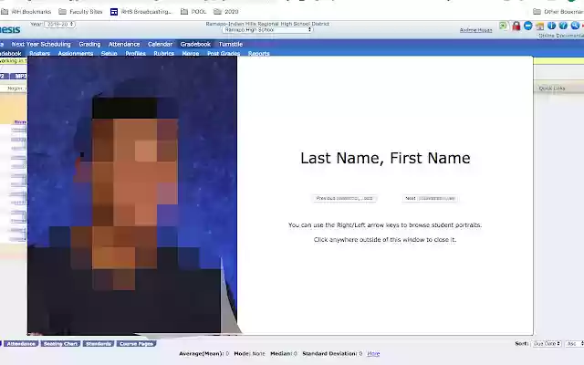Open the Turnstile menu
584x365 pixels.
[231, 44]
